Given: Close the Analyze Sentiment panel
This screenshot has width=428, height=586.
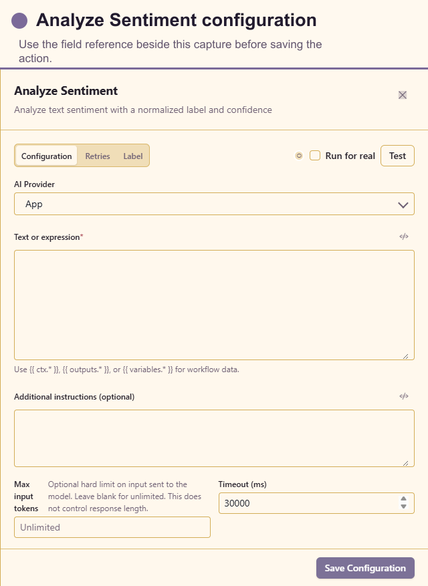Looking at the screenshot, I should (403, 95).
